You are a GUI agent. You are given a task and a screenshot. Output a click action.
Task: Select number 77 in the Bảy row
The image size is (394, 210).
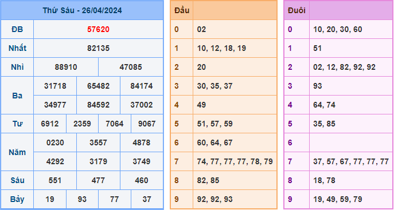point(115,199)
